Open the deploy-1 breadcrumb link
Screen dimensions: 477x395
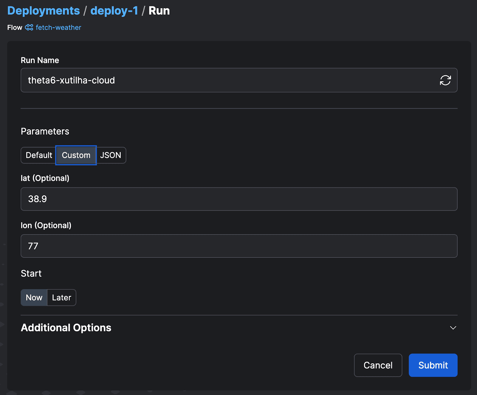click(x=114, y=11)
